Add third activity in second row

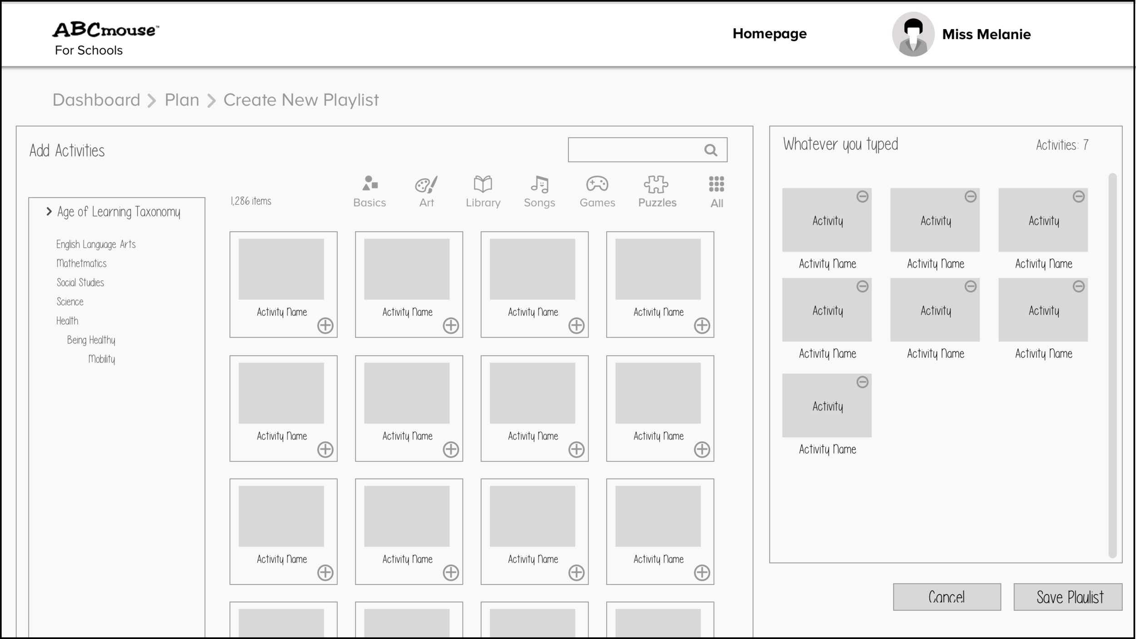click(x=577, y=449)
